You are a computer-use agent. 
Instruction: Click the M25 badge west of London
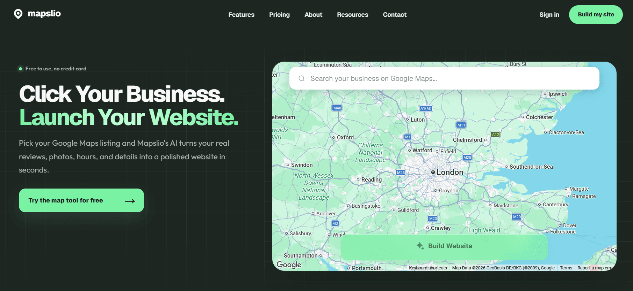pos(401,173)
